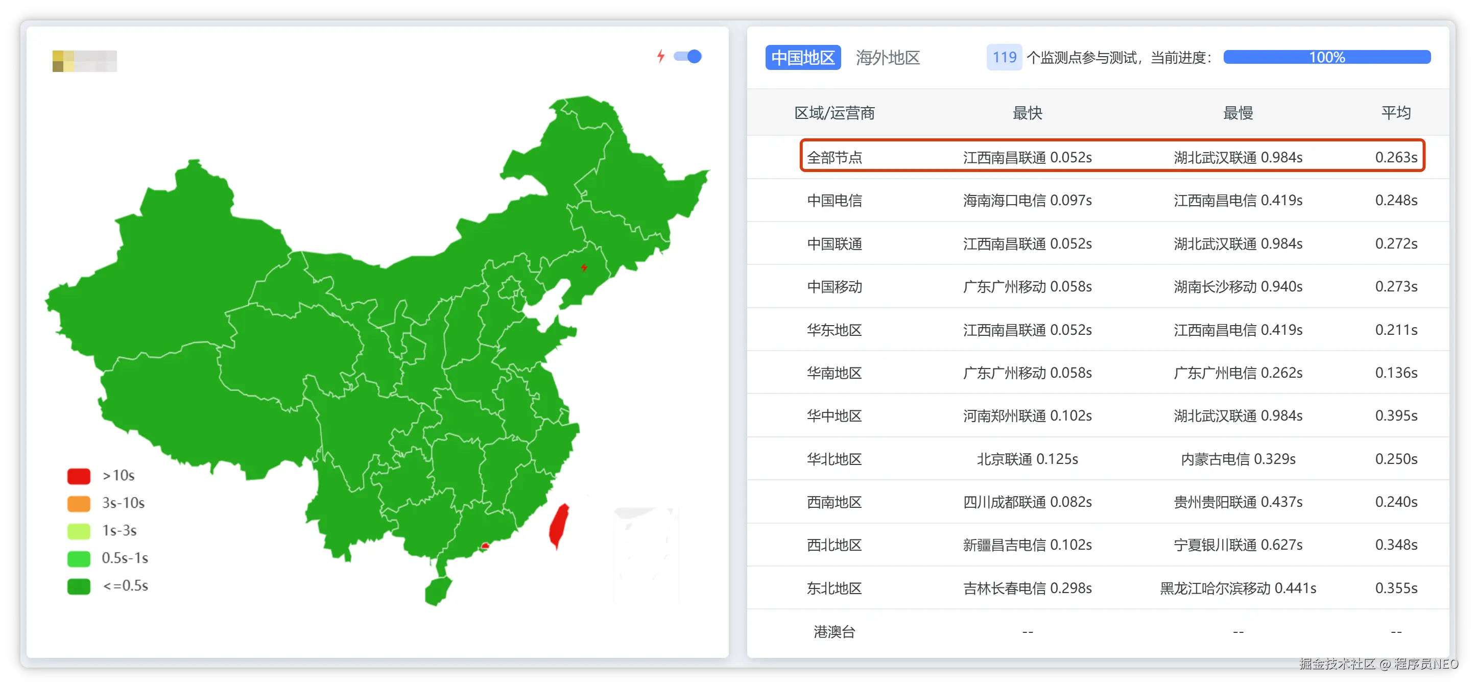The width and height of the screenshot is (1476, 688).
Task: Switch to the 海外地区 tab
Action: (x=888, y=58)
